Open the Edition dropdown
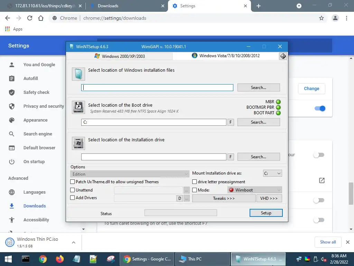 click(130, 174)
